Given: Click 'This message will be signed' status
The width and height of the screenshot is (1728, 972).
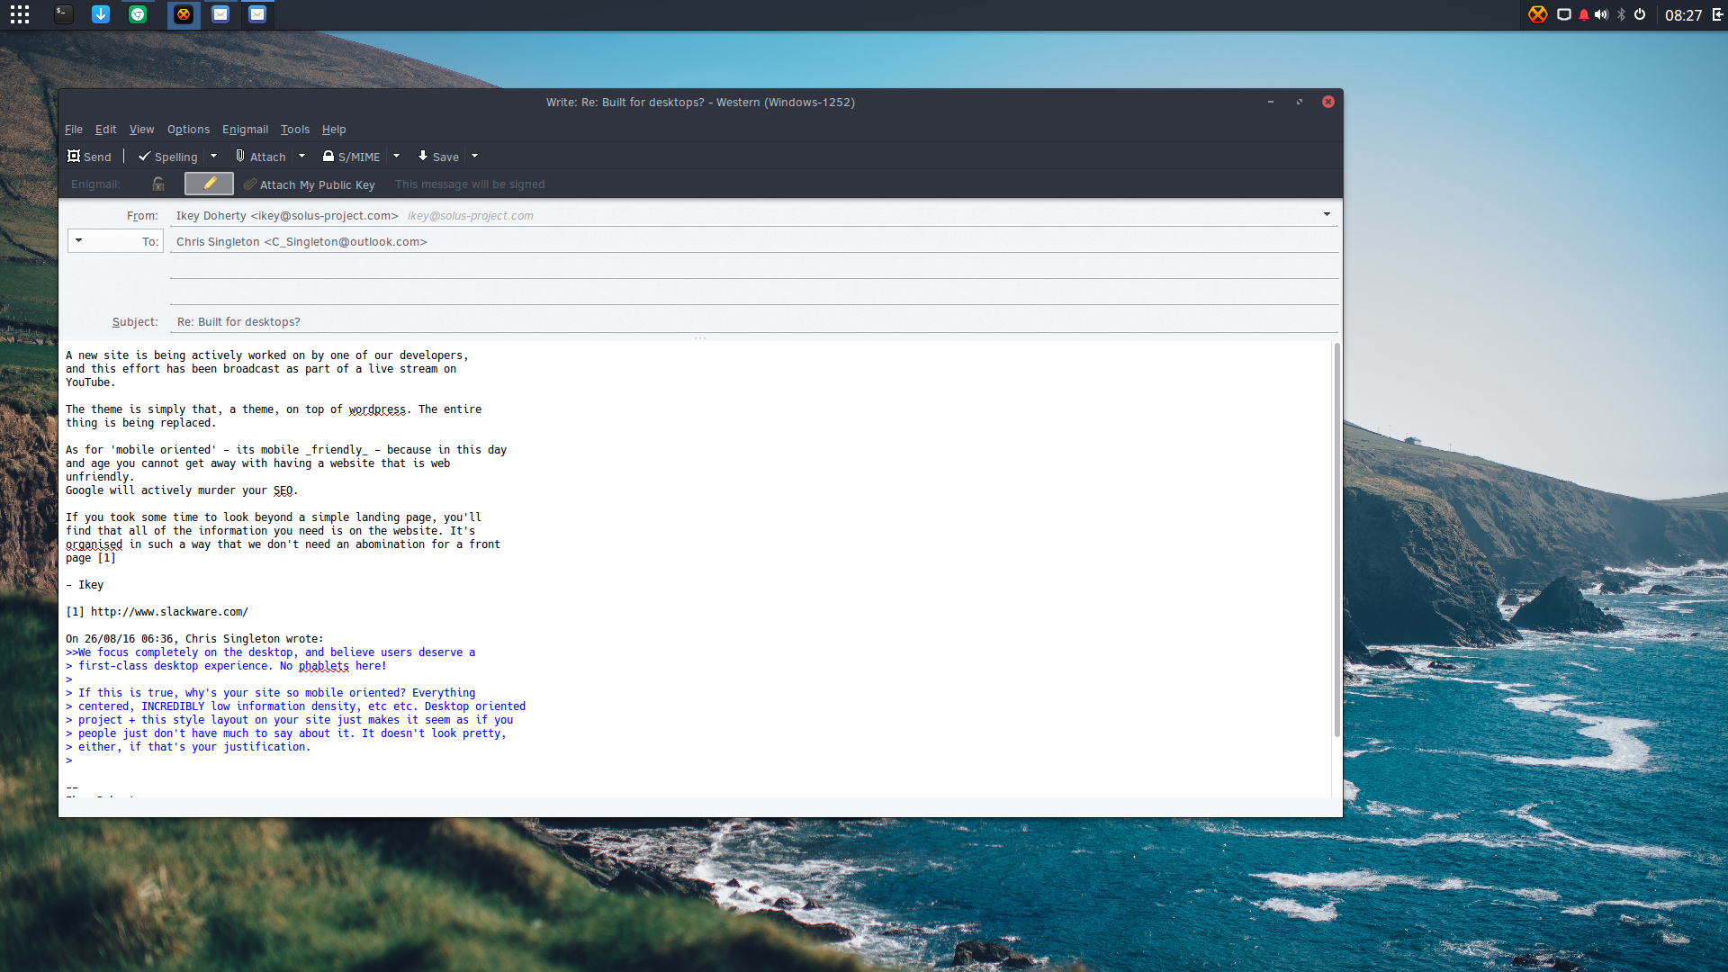Looking at the screenshot, I should click(x=470, y=184).
